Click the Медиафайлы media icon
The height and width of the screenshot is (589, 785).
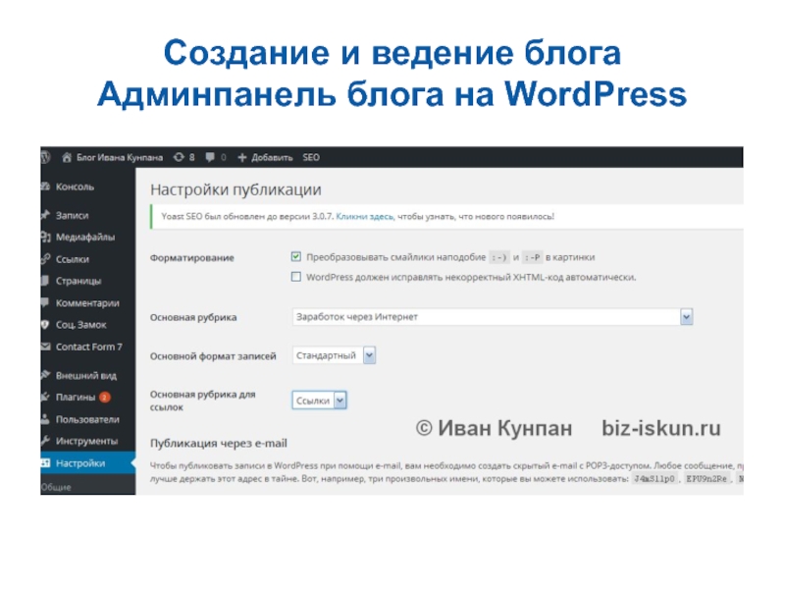pos(45,237)
